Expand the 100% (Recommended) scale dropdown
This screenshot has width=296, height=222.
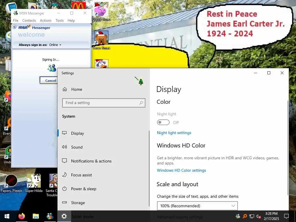[197, 206]
